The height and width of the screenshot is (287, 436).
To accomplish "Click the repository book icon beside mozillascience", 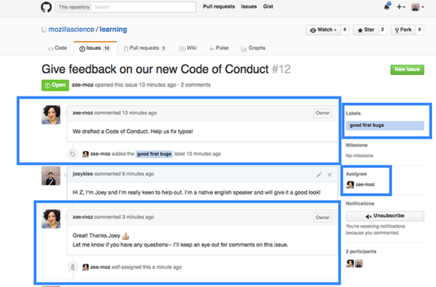I will (x=44, y=30).
